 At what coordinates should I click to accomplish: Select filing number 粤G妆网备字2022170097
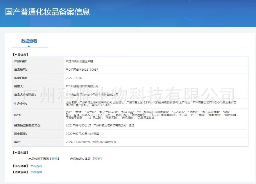82,69
